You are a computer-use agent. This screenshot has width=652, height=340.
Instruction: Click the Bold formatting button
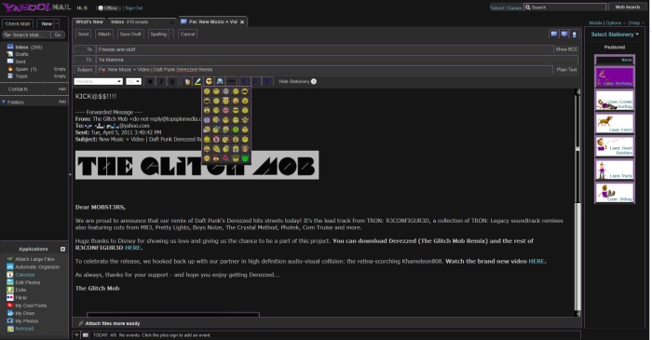pos(151,81)
